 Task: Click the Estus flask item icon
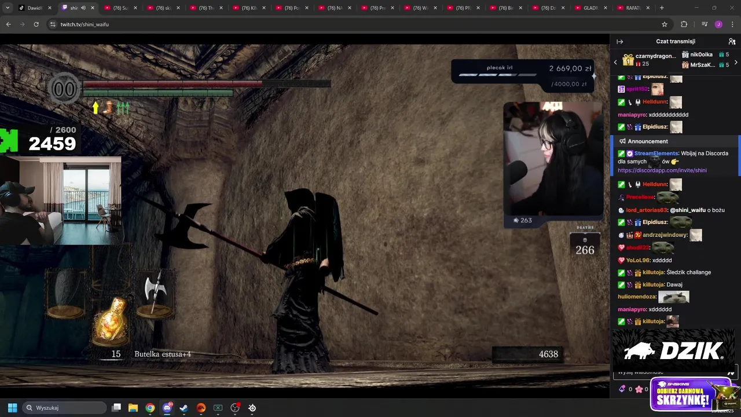(x=111, y=321)
